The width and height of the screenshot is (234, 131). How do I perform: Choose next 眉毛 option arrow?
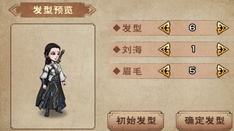tap(223, 71)
